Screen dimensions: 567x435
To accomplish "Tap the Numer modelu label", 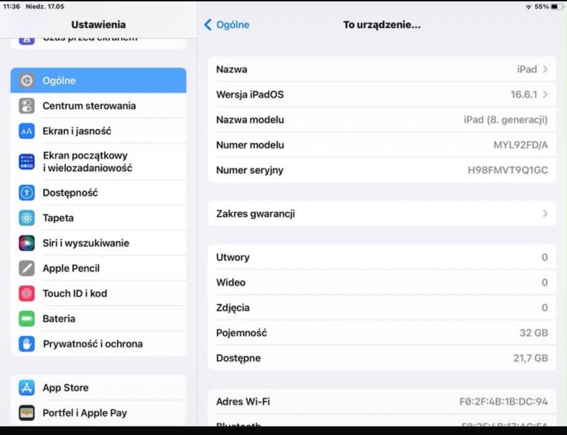I will click(250, 145).
